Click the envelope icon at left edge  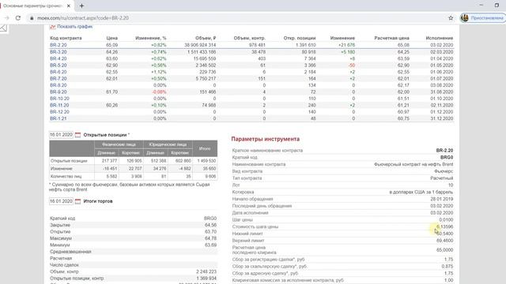3,28
